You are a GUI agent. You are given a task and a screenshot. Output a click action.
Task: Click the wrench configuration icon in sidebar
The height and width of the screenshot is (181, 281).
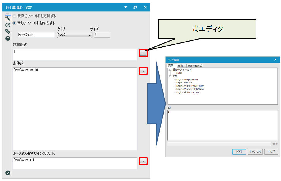(x=8, y=18)
